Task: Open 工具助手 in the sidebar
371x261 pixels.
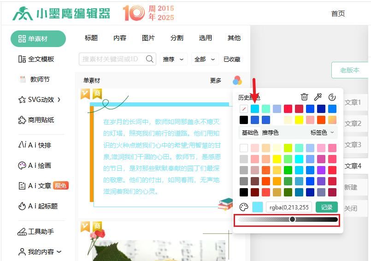Action: tap(36, 231)
